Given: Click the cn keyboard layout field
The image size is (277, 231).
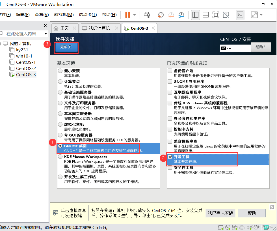Looking at the screenshot, I should click(x=235, y=48).
